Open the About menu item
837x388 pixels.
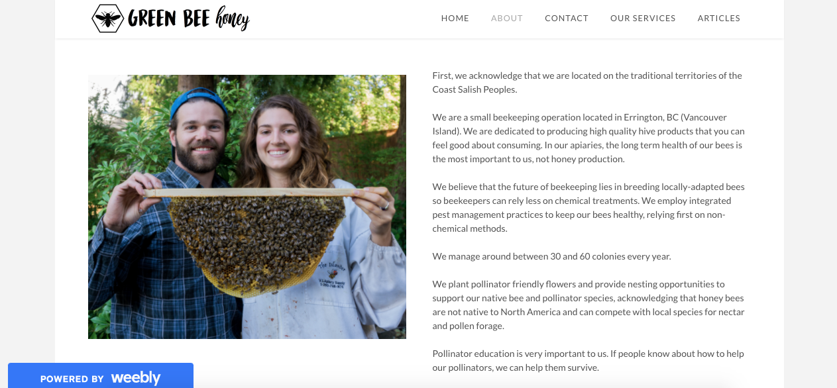coord(507,19)
